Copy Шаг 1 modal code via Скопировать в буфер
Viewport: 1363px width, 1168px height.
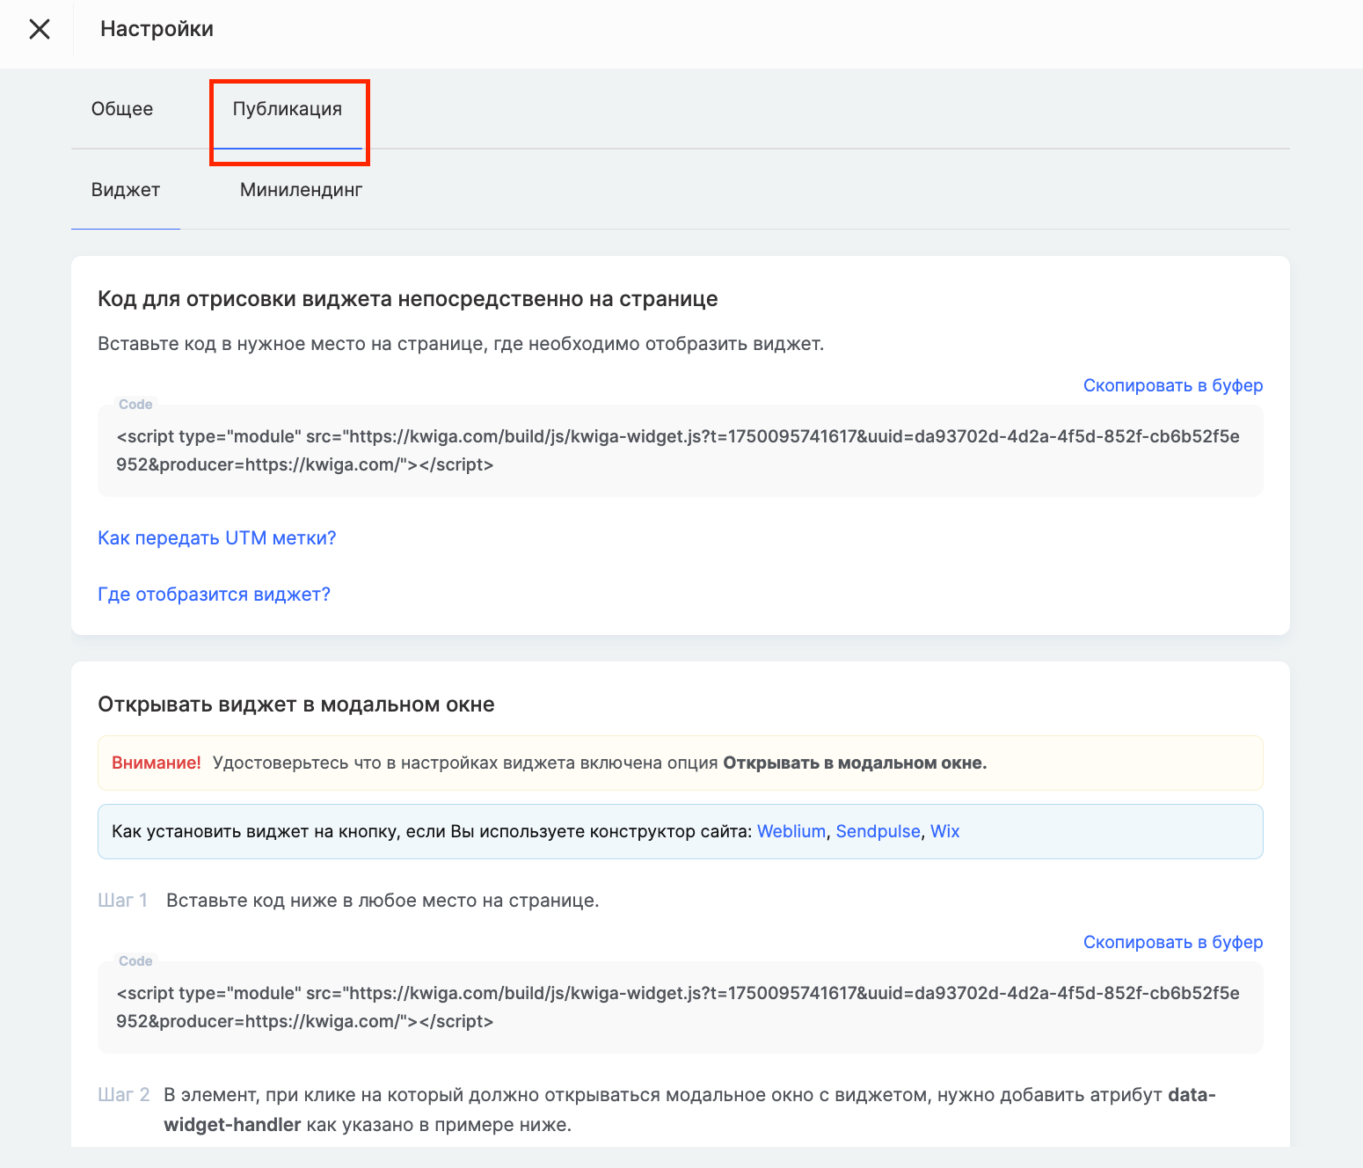[1173, 942]
